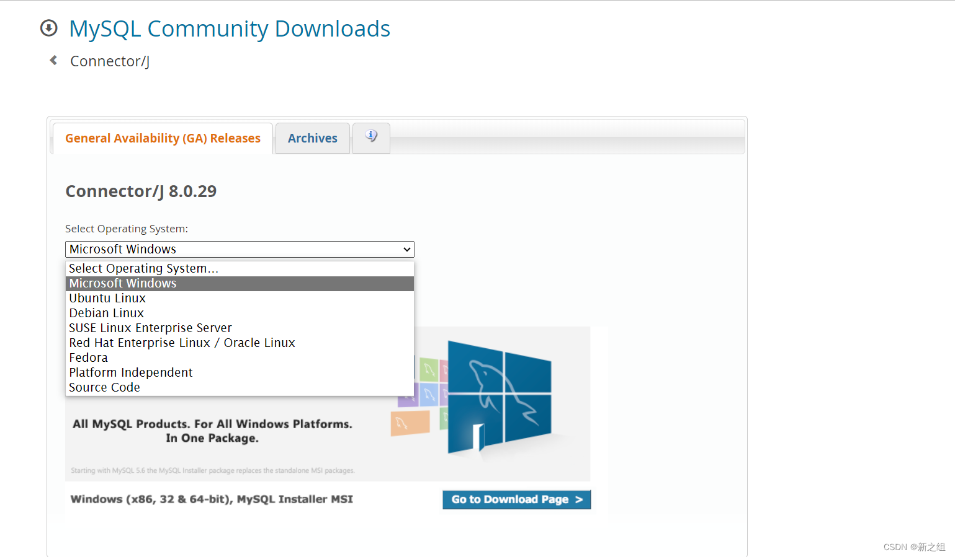Viewport: 955px width, 557px height.
Task: Click 'All MySQL Products. For All Windows Platforms.' text
Action: pos(212,424)
